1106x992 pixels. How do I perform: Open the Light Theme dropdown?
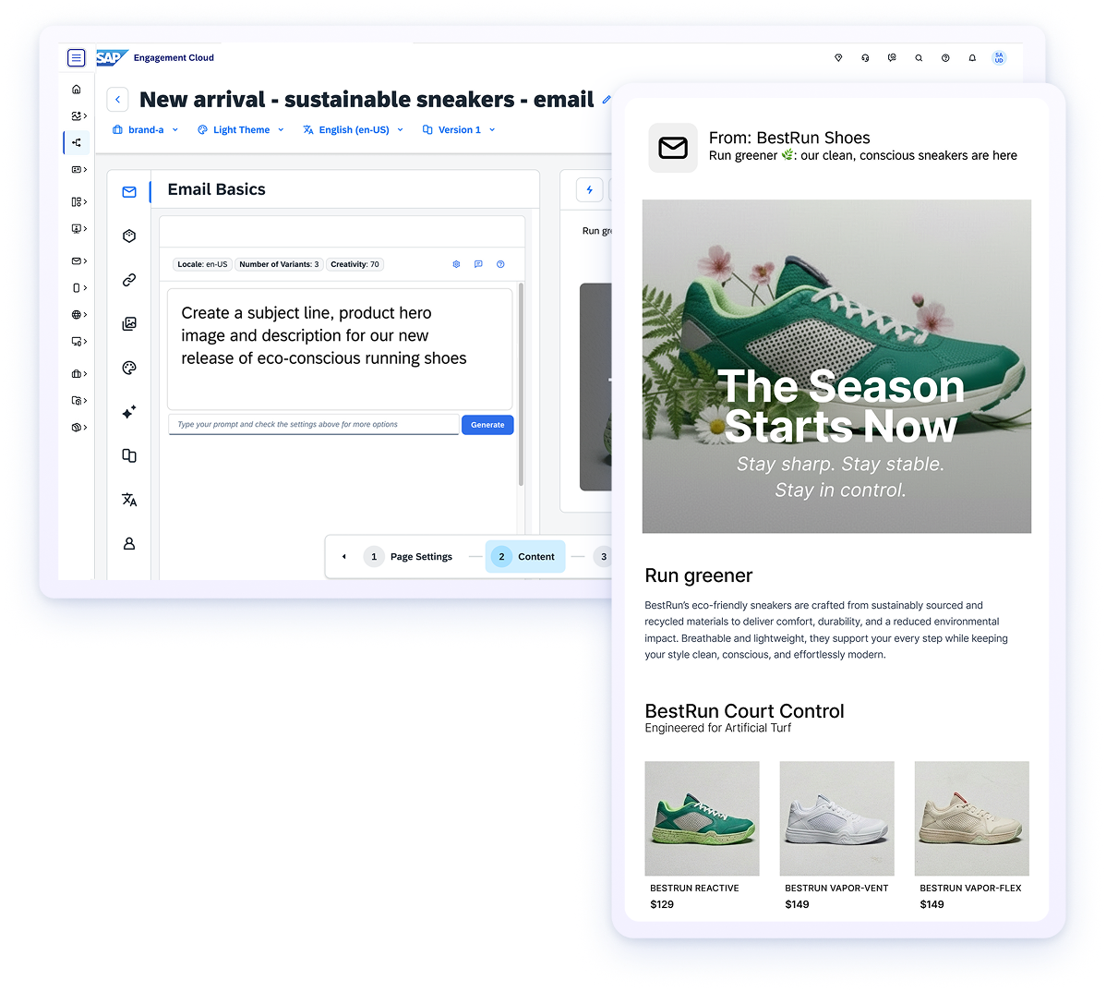(241, 130)
